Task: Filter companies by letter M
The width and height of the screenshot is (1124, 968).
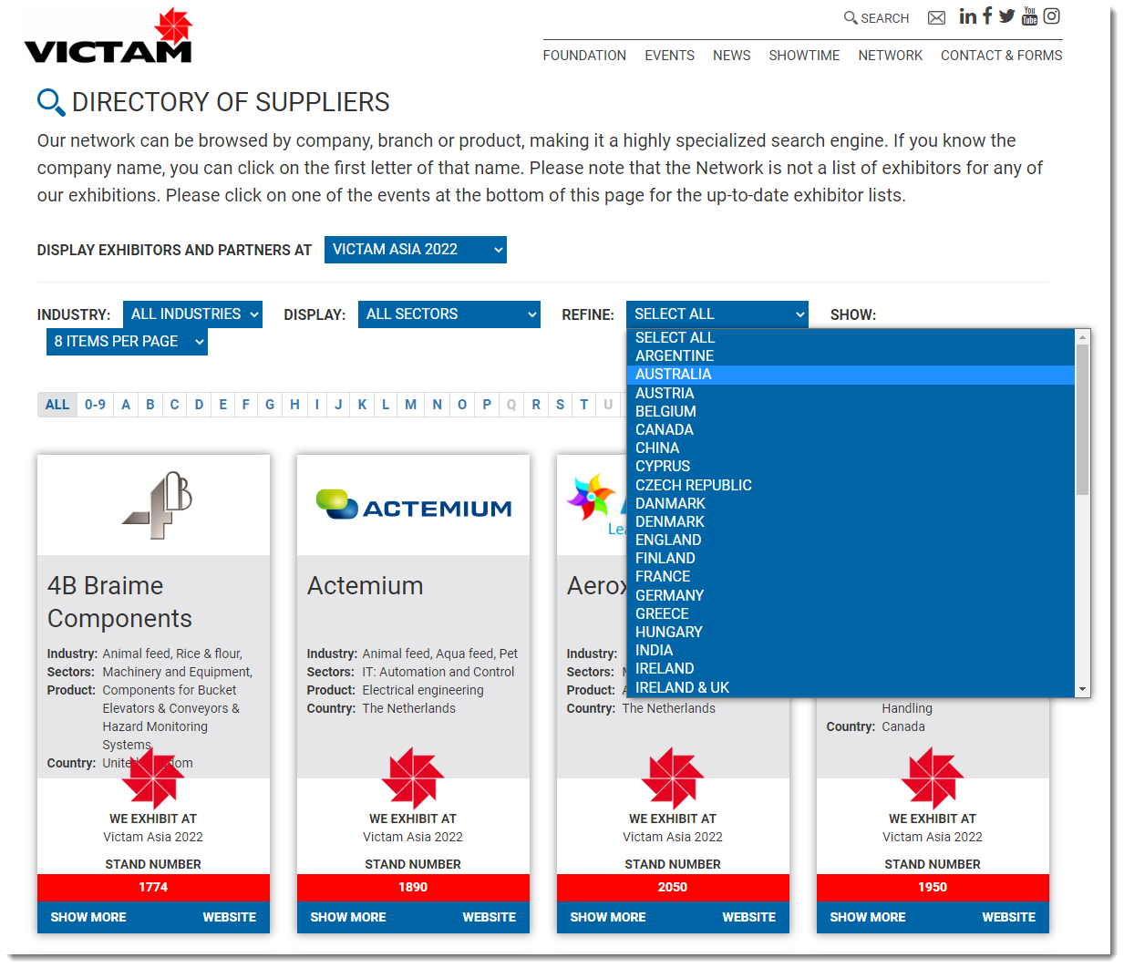Action: point(410,405)
